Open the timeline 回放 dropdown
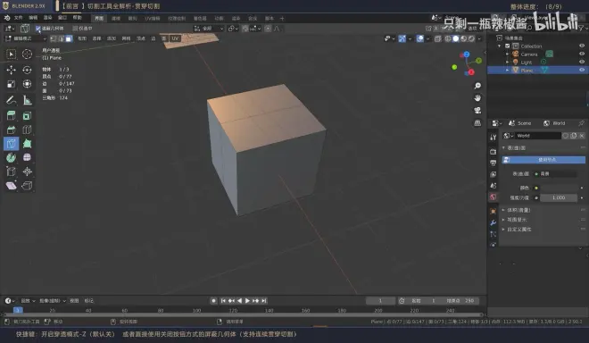 (x=28, y=301)
